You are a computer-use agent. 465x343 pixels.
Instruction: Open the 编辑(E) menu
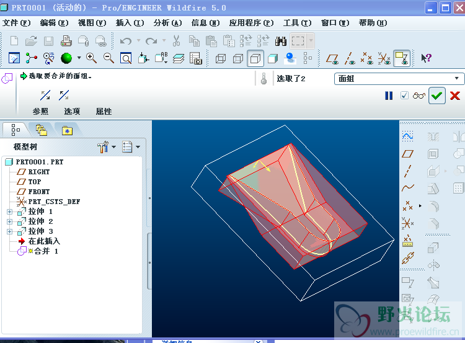[54, 23]
